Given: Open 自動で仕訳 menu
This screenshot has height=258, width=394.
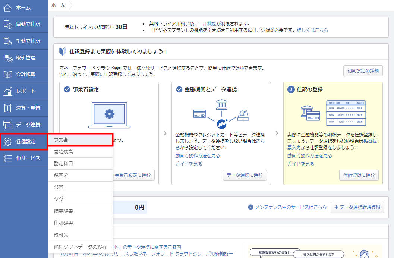Looking at the screenshot, I should coord(23,24).
